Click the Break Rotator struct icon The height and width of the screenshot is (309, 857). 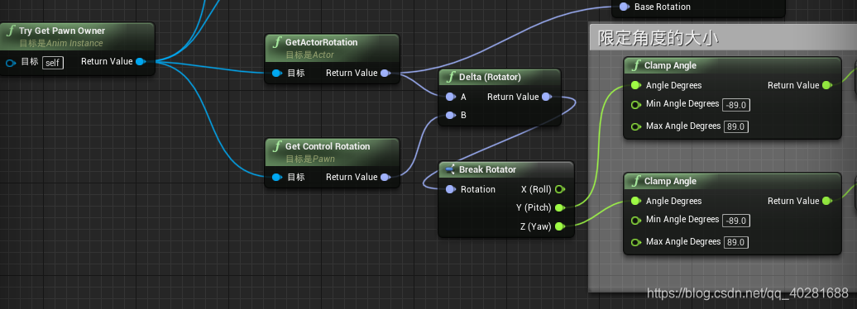(x=450, y=169)
